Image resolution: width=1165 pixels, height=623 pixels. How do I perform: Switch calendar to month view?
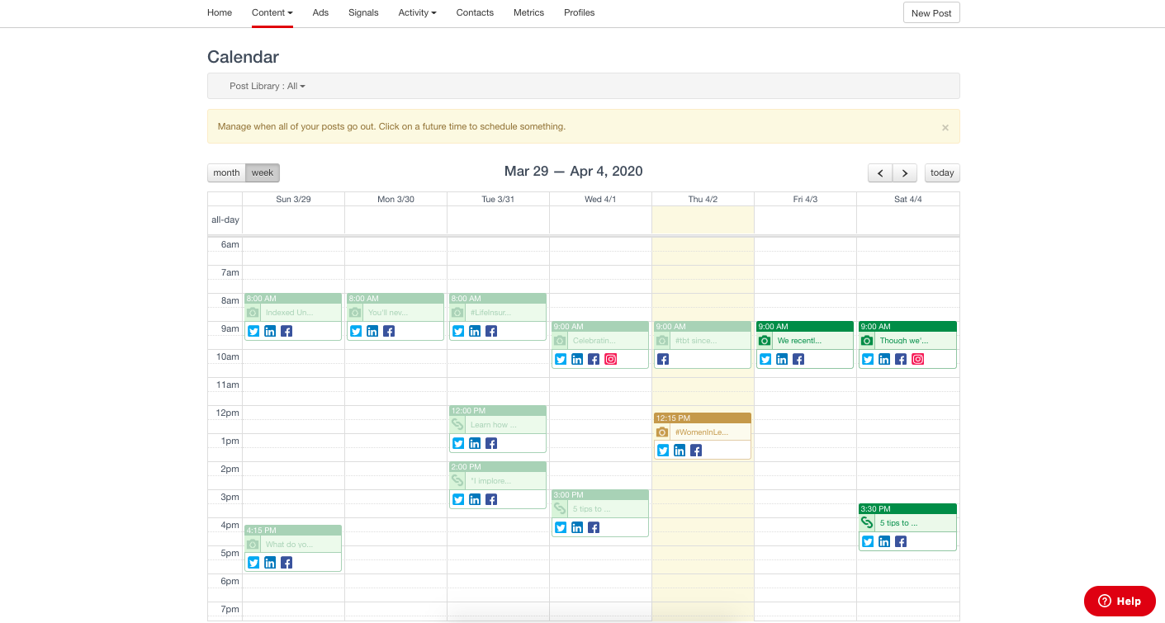click(x=226, y=172)
